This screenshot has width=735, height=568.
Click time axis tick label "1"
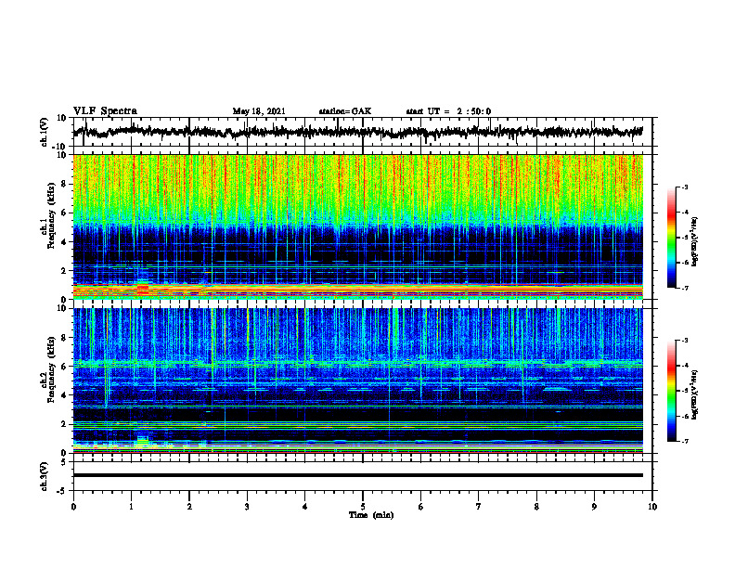pyautogui.click(x=131, y=507)
